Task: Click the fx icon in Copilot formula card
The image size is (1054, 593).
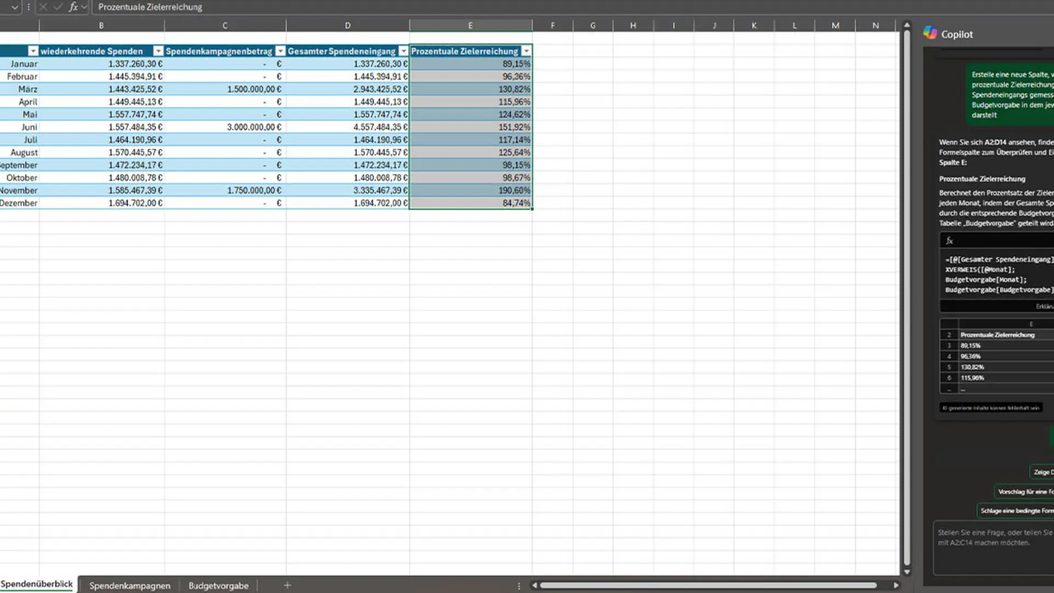Action: click(949, 240)
